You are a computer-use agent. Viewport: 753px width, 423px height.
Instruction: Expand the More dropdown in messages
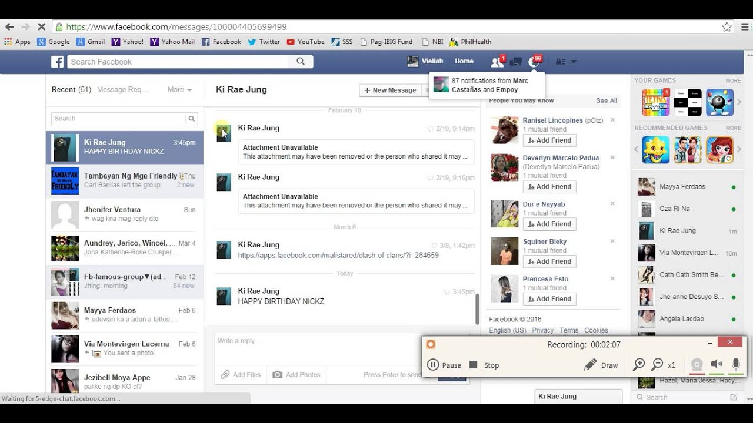coord(179,90)
